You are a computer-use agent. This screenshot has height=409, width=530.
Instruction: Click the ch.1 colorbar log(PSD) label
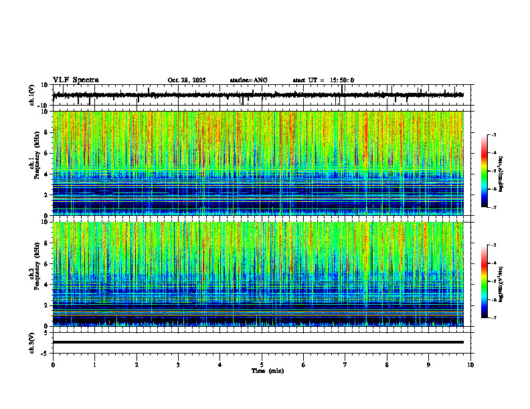[502, 174]
